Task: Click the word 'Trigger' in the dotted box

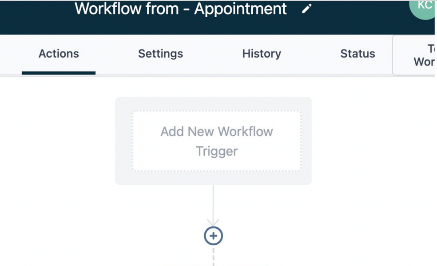Action: point(217,151)
